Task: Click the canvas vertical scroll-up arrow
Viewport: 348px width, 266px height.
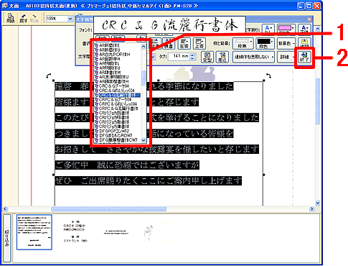Action: click(318, 29)
